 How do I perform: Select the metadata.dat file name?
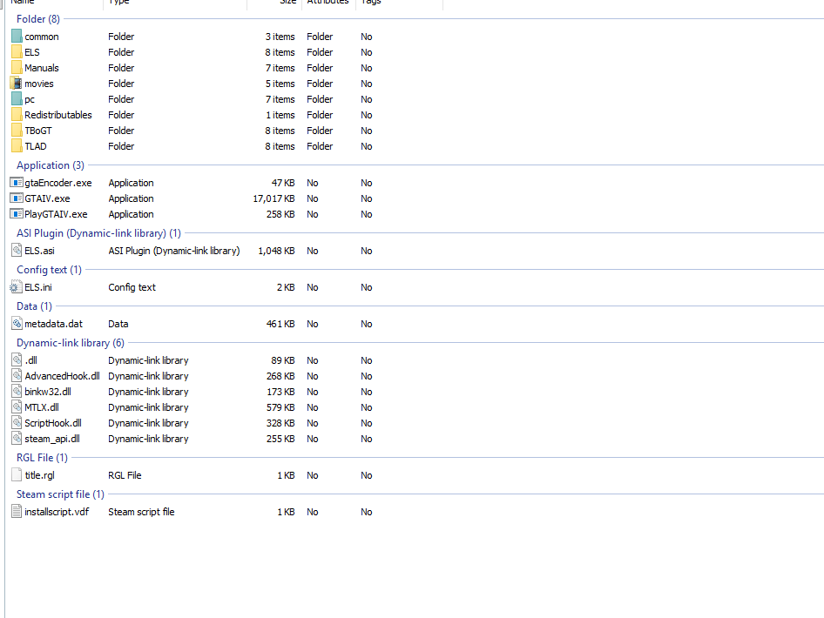click(x=54, y=324)
